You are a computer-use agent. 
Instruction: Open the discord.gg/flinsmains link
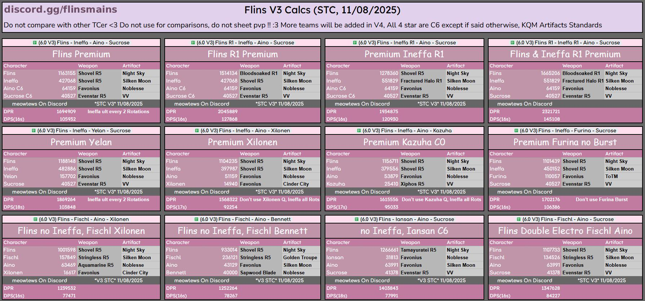(61, 10)
